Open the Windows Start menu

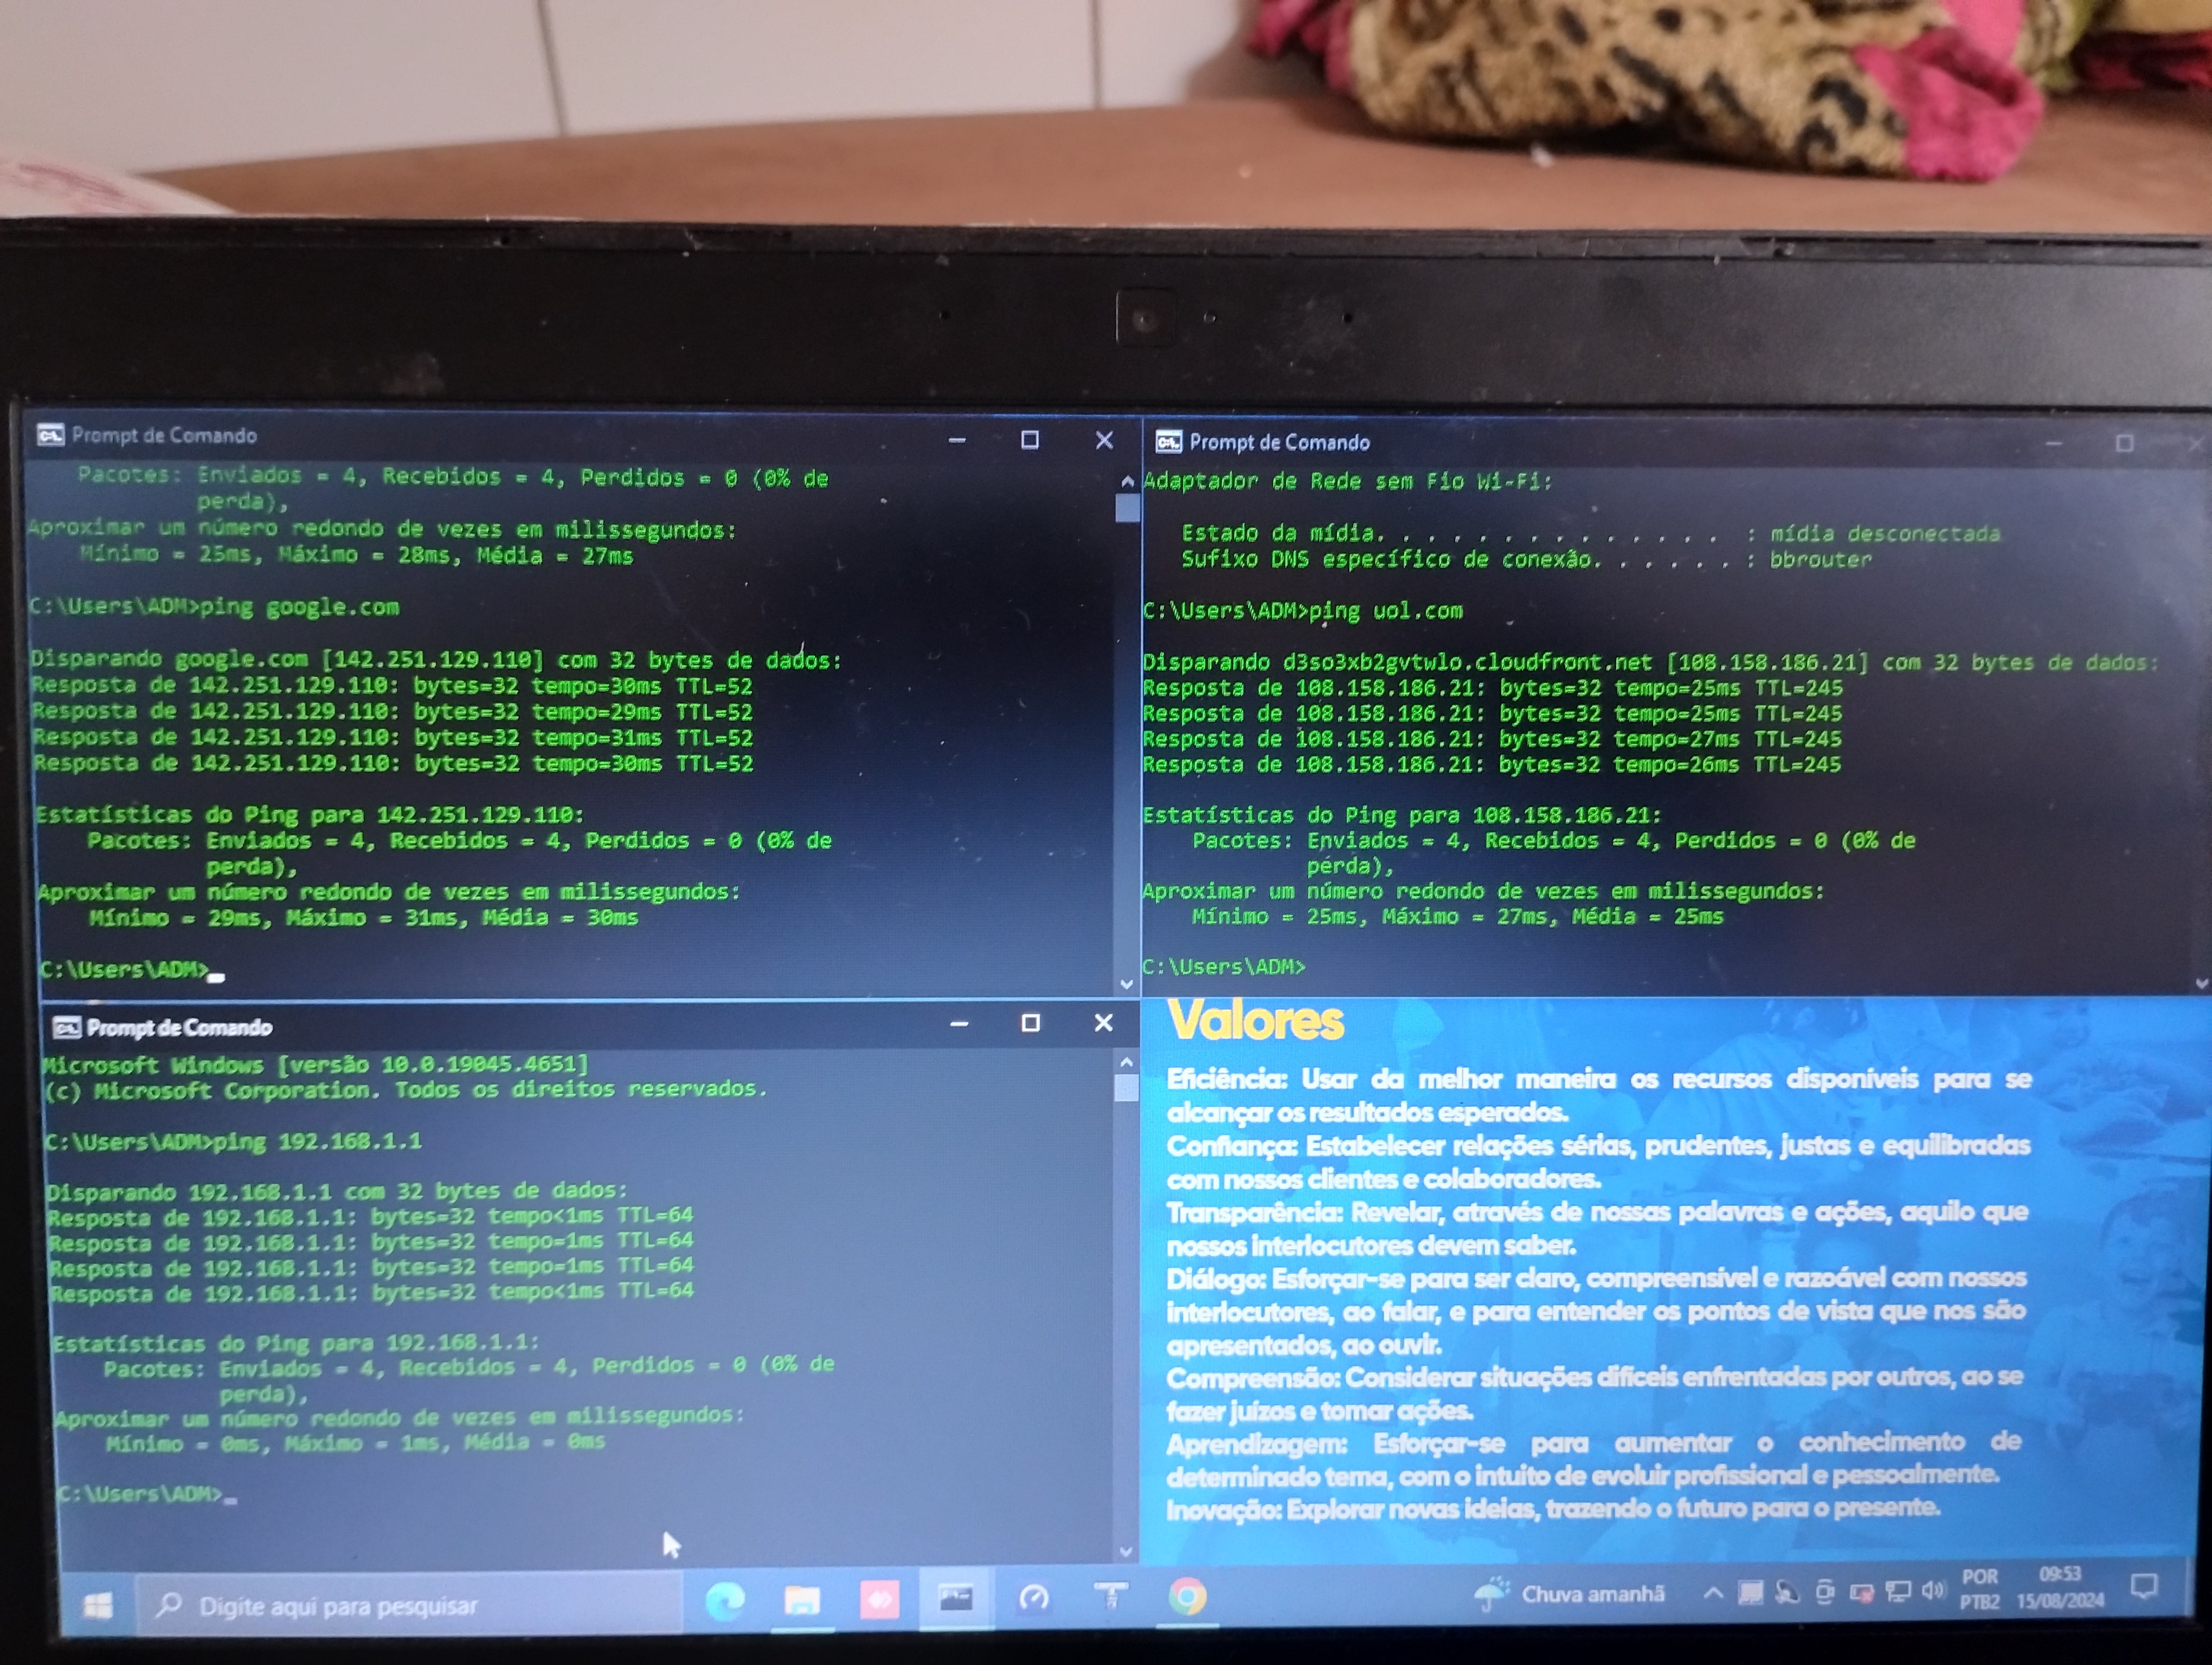click(98, 1606)
